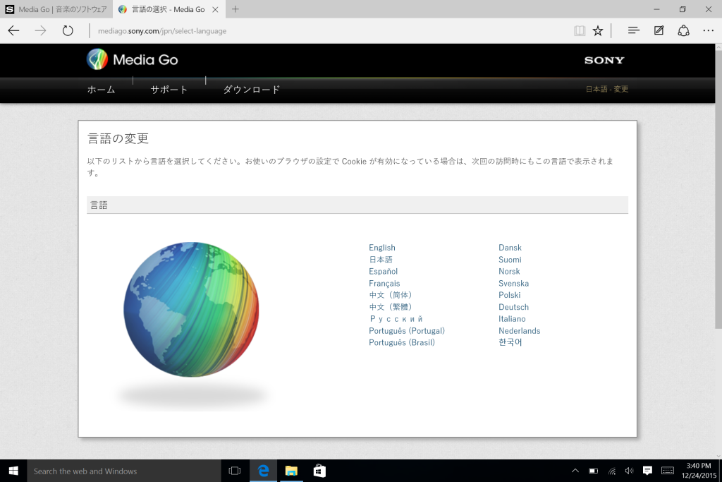Choose Italiano language link
722x482 pixels.
click(x=512, y=319)
